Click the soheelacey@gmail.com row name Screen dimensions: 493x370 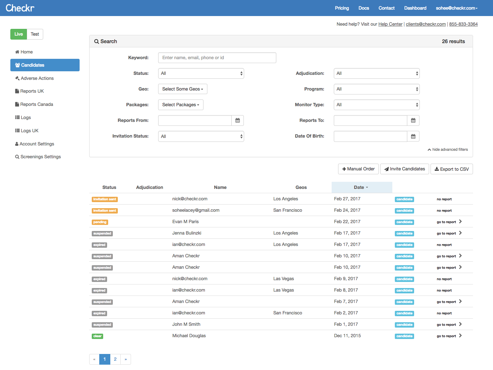pyautogui.click(x=196, y=210)
